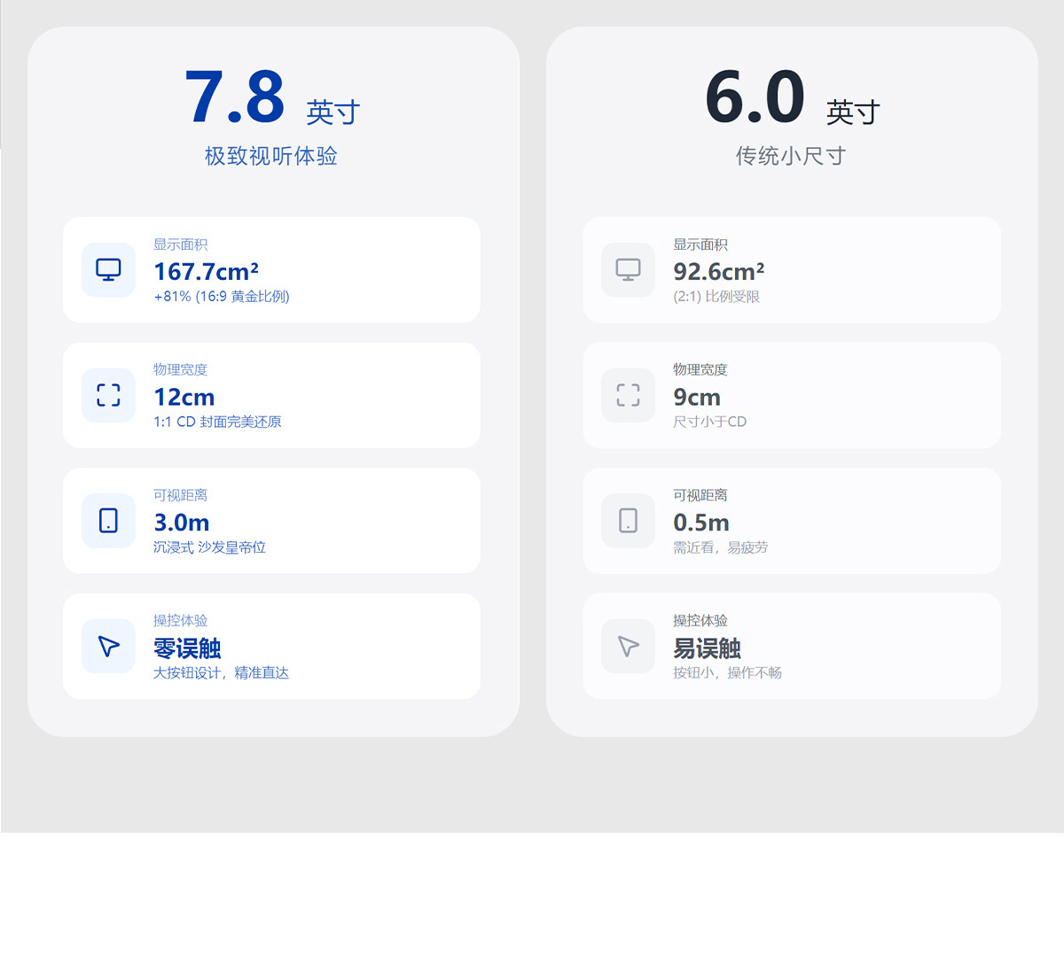Click 物理宽度 label in the 6.0 card
Viewport: 1064px width, 970px height.
pos(700,369)
